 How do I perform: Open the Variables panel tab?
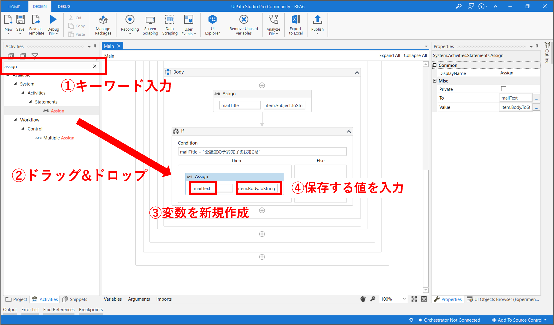pyautogui.click(x=113, y=299)
